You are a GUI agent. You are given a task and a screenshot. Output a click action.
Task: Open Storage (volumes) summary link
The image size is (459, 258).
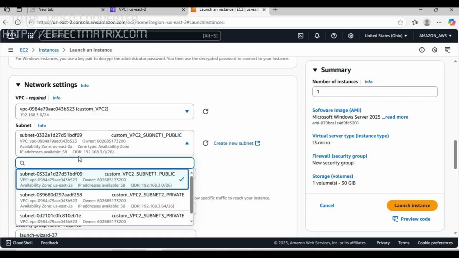click(333, 176)
